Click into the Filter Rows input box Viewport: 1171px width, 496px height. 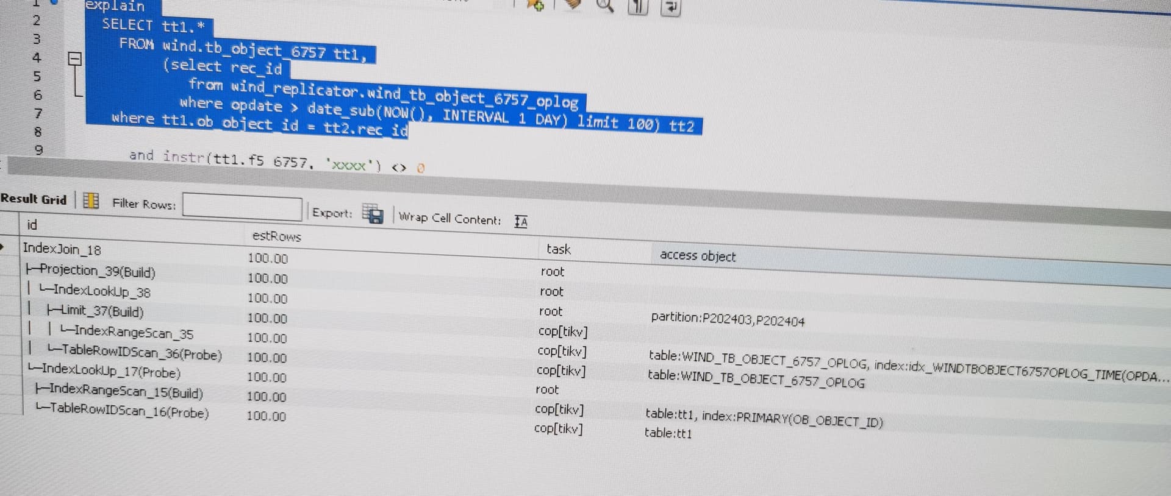pos(242,207)
